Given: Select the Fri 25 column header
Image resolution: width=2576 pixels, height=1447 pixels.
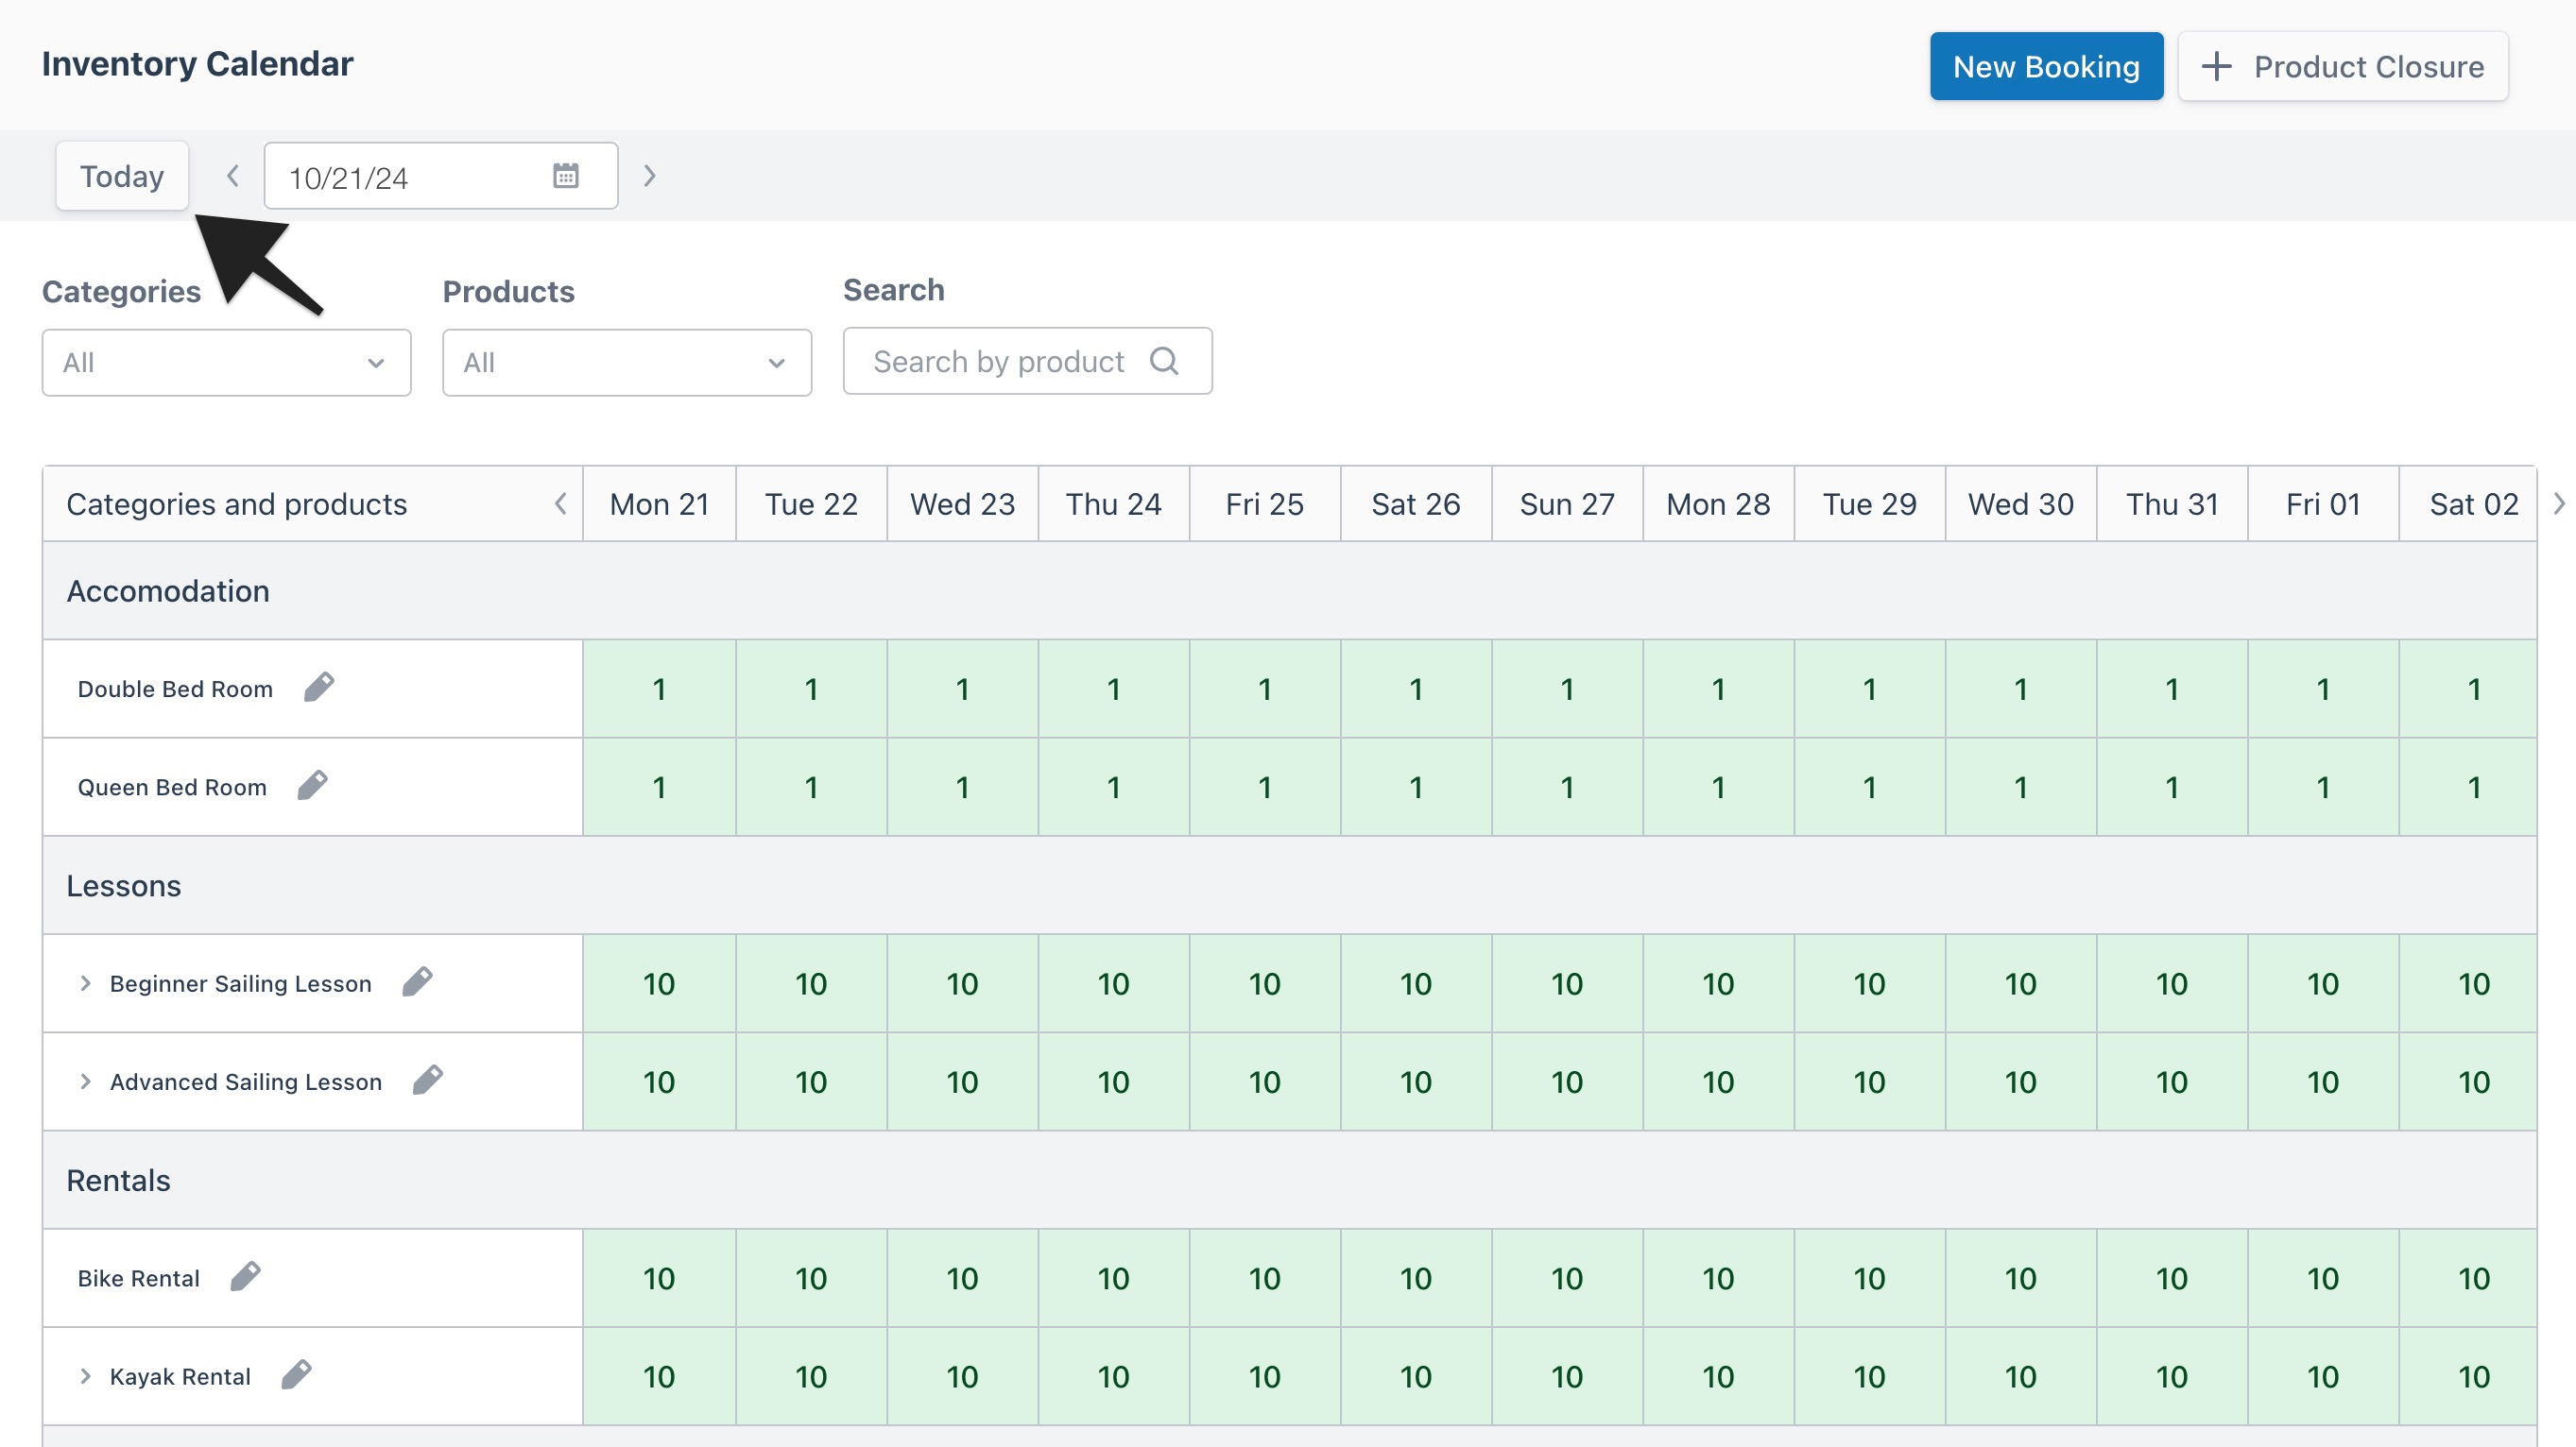Looking at the screenshot, I should (x=1265, y=503).
